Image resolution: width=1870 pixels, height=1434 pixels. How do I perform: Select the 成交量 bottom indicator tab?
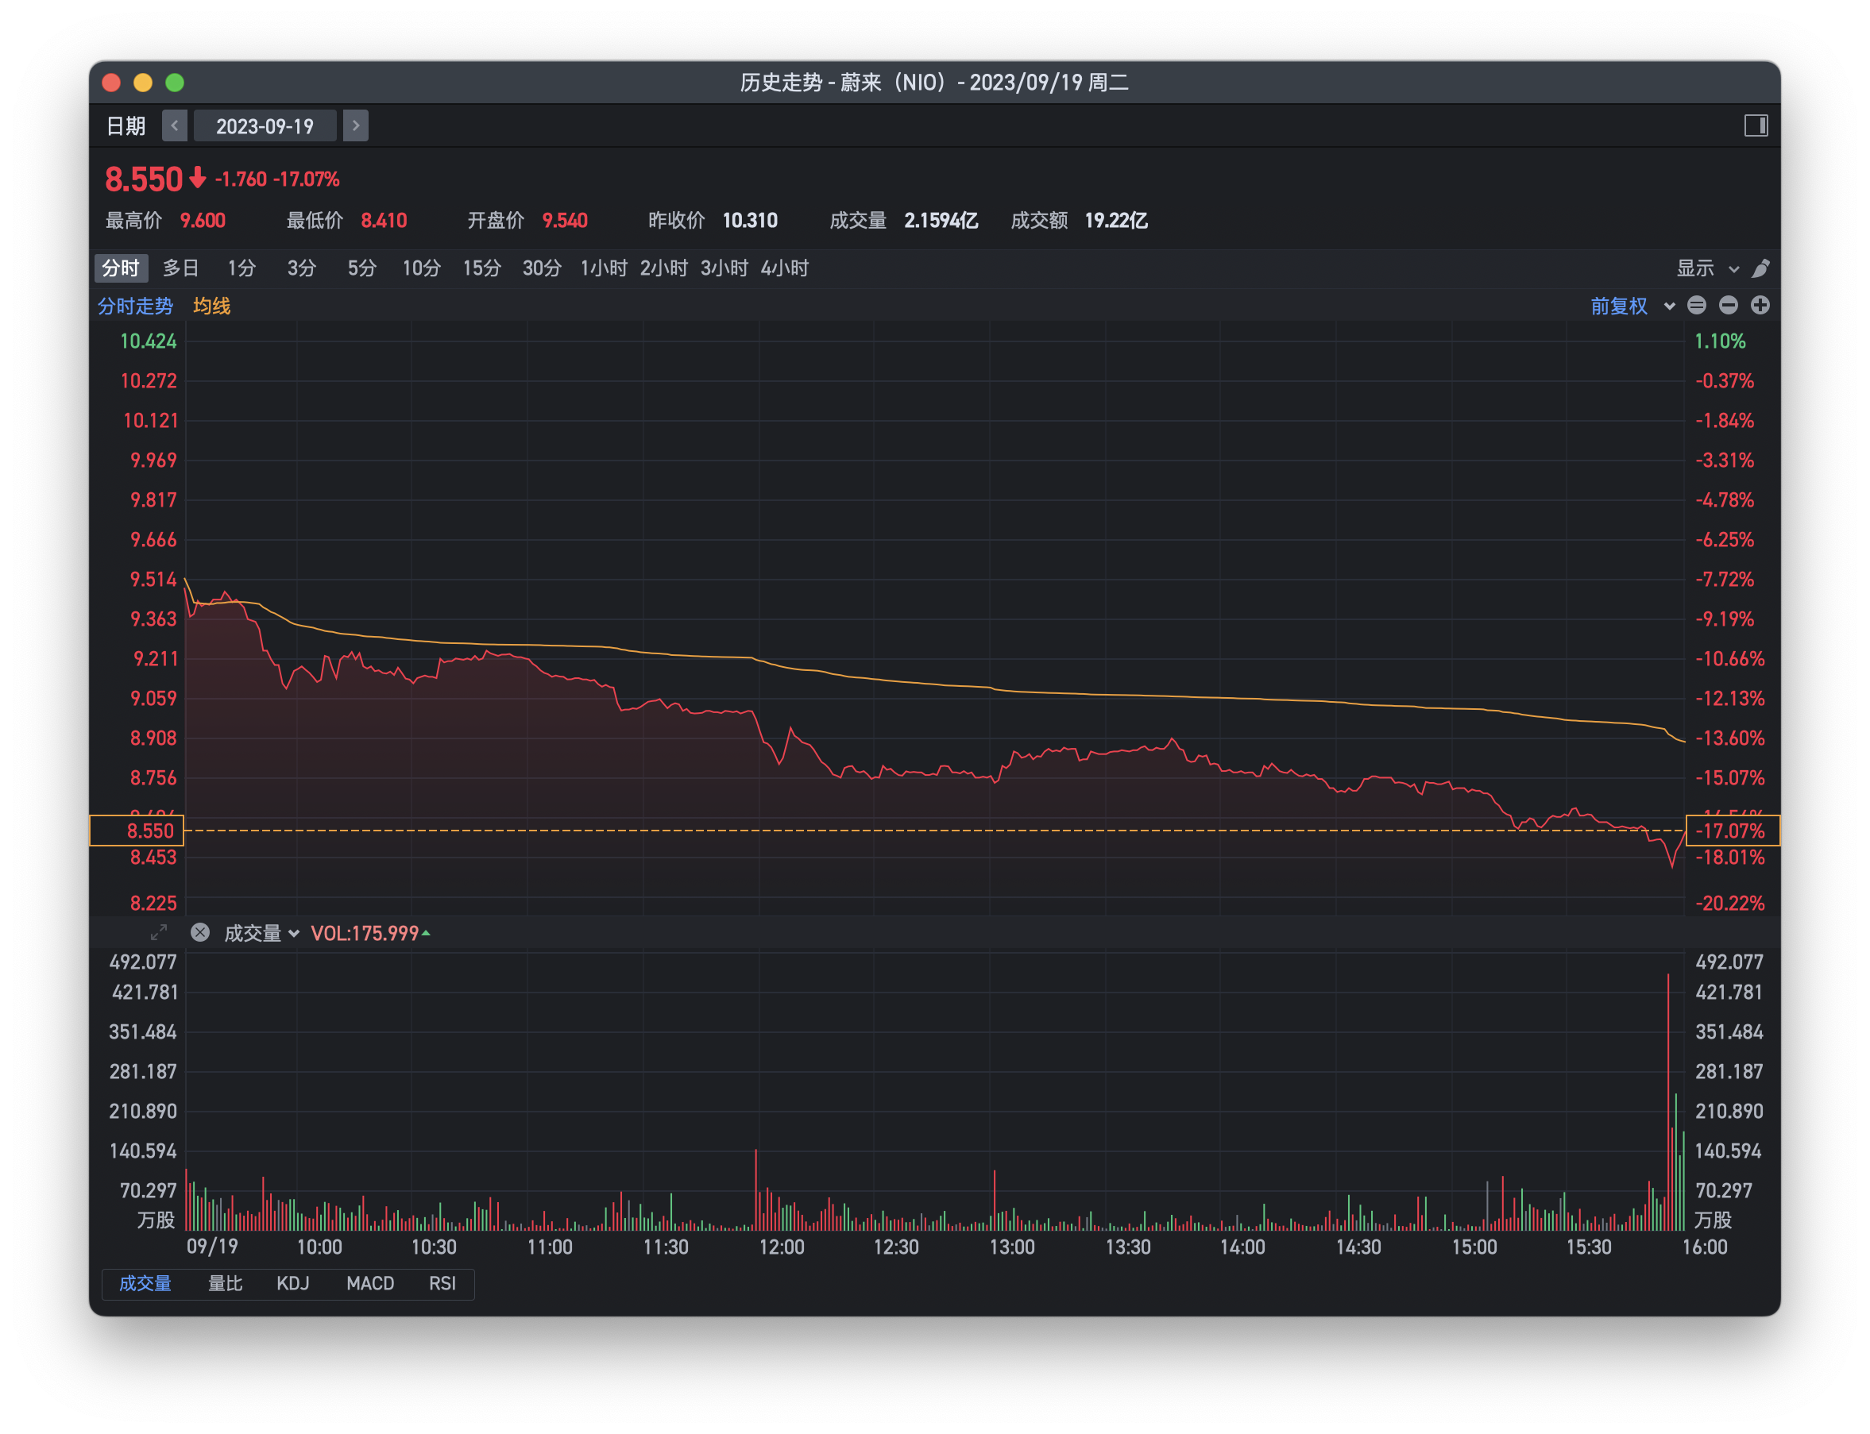[x=145, y=1283]
